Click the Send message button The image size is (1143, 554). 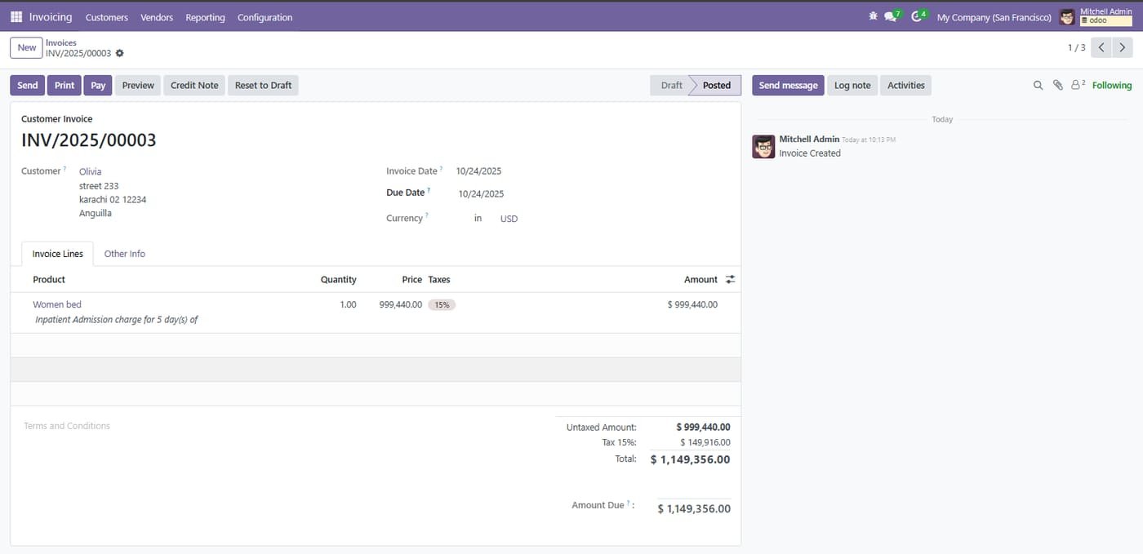(788, 85)
